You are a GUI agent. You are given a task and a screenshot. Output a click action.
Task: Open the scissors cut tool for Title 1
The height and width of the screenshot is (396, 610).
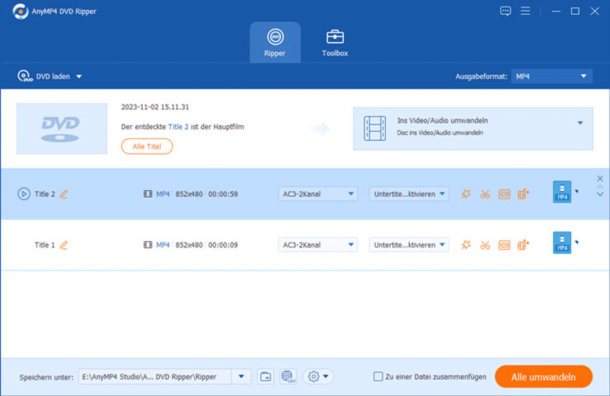485,245
